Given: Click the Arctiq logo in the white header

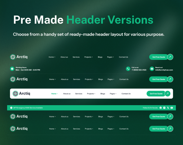Looking at the screenshot, I should coord(21,94).
